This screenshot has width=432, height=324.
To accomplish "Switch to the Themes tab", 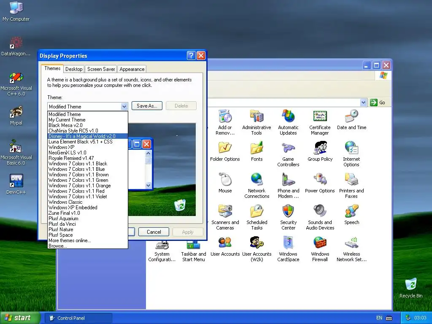I will [x=52, y=68].
